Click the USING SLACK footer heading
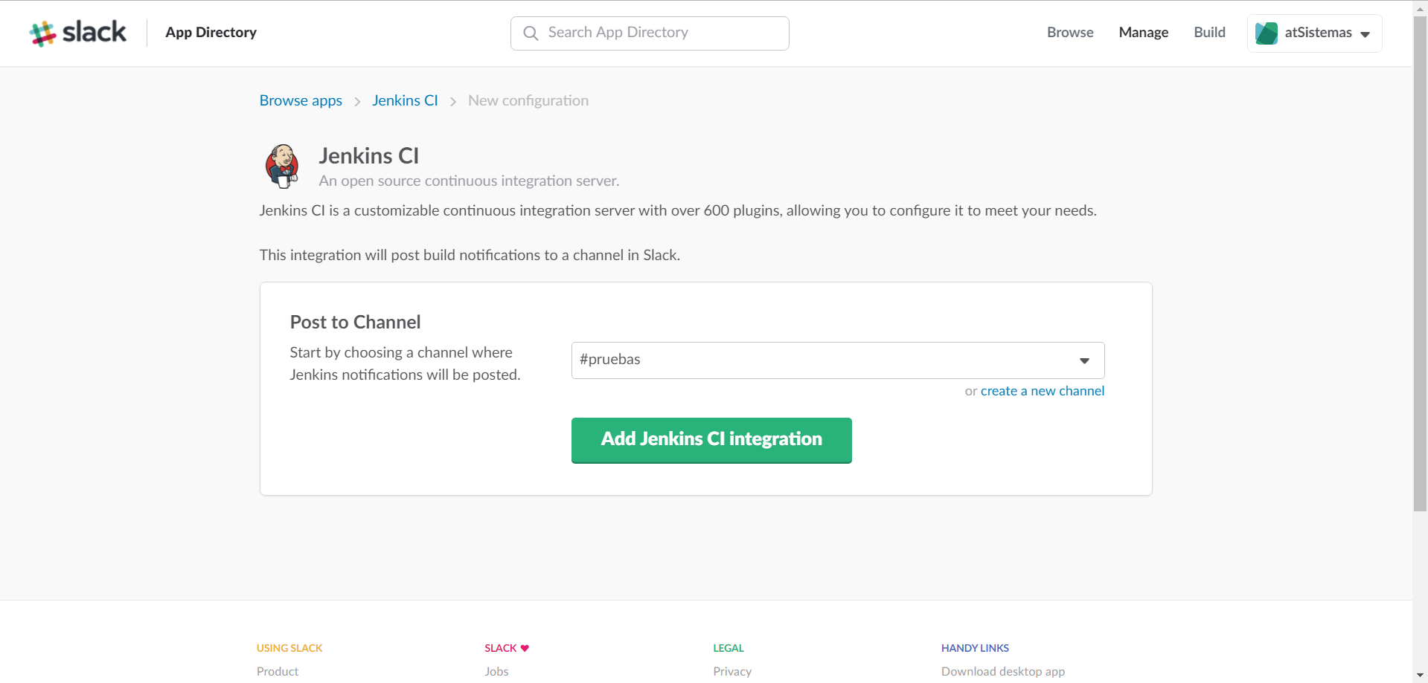1428x683 pixels. [x=289, y=648]
